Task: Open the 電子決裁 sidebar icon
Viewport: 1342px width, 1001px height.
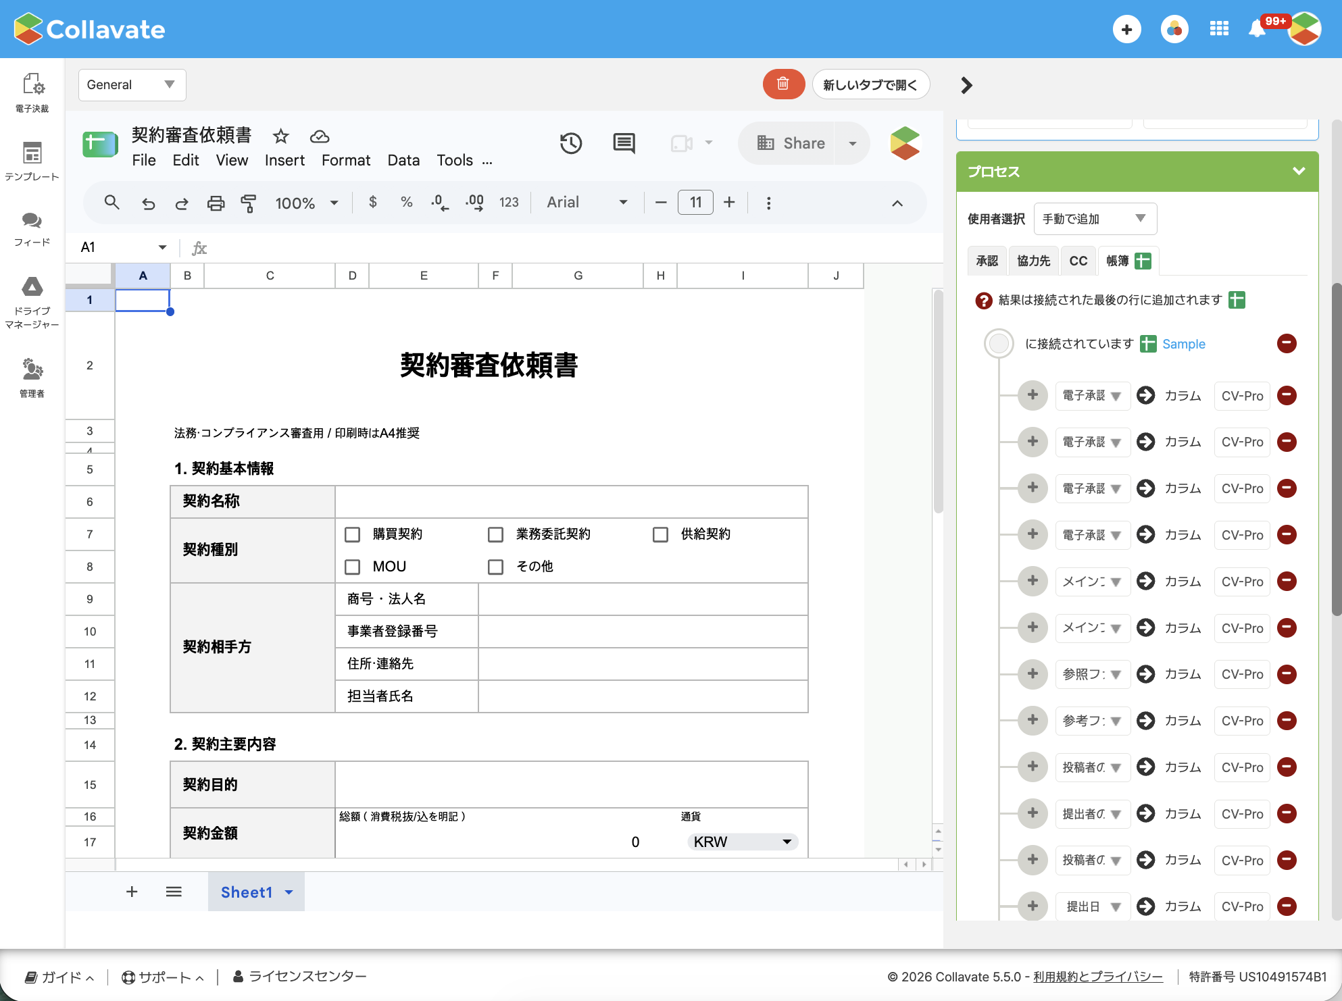Action: click(32, 92)
